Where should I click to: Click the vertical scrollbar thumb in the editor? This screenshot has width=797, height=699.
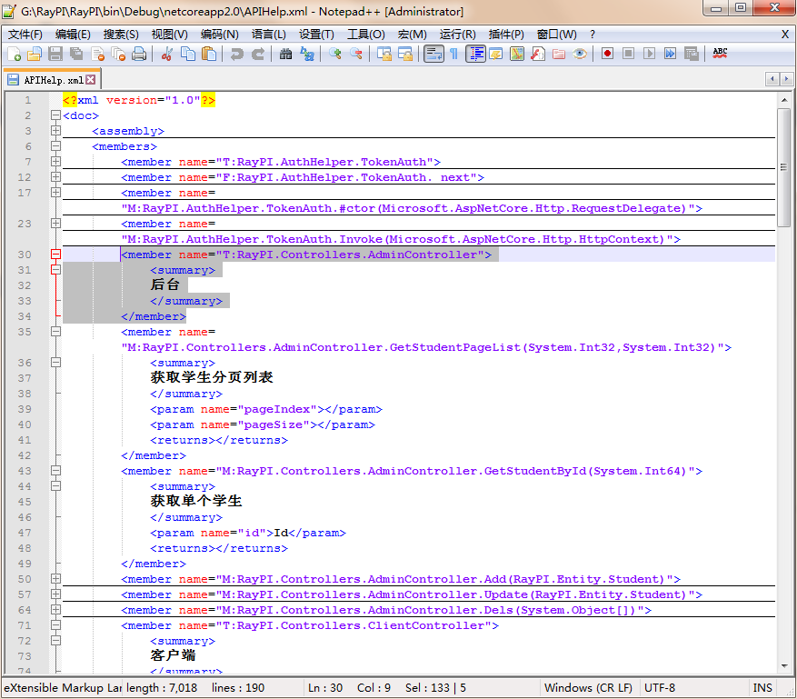tap(783, 166)
